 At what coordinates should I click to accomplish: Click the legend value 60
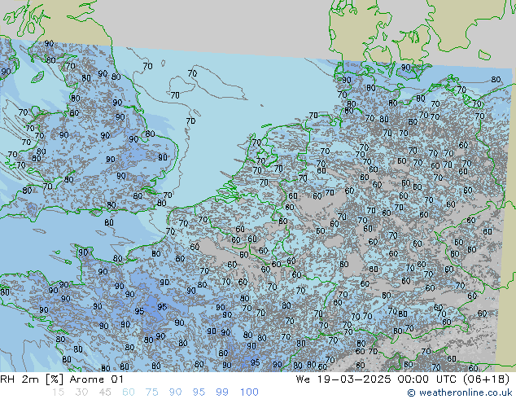pos(129,392)
